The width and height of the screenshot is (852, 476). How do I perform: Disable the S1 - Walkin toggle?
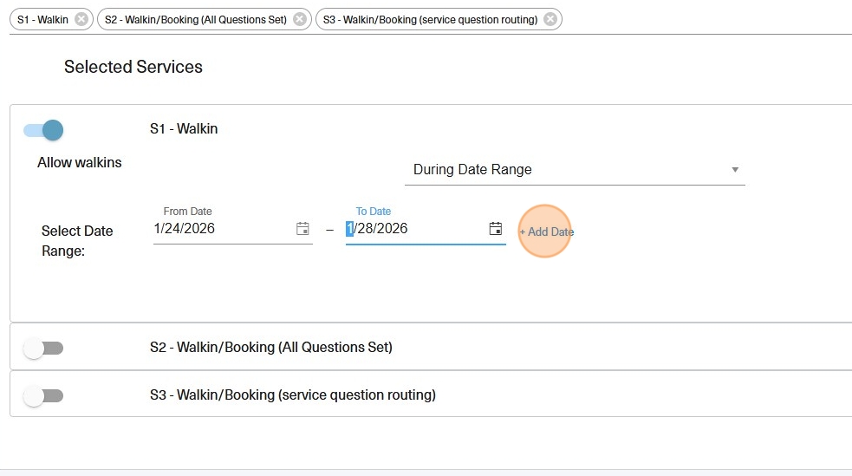(x=44, y=130)
